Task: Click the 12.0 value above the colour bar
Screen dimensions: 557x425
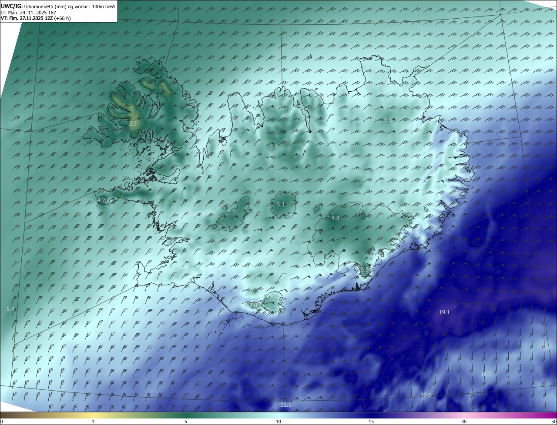Action: [x=426, y=395]
